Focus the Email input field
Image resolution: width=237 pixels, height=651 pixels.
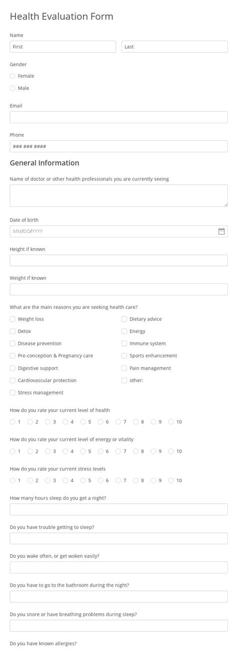point(118,117)
